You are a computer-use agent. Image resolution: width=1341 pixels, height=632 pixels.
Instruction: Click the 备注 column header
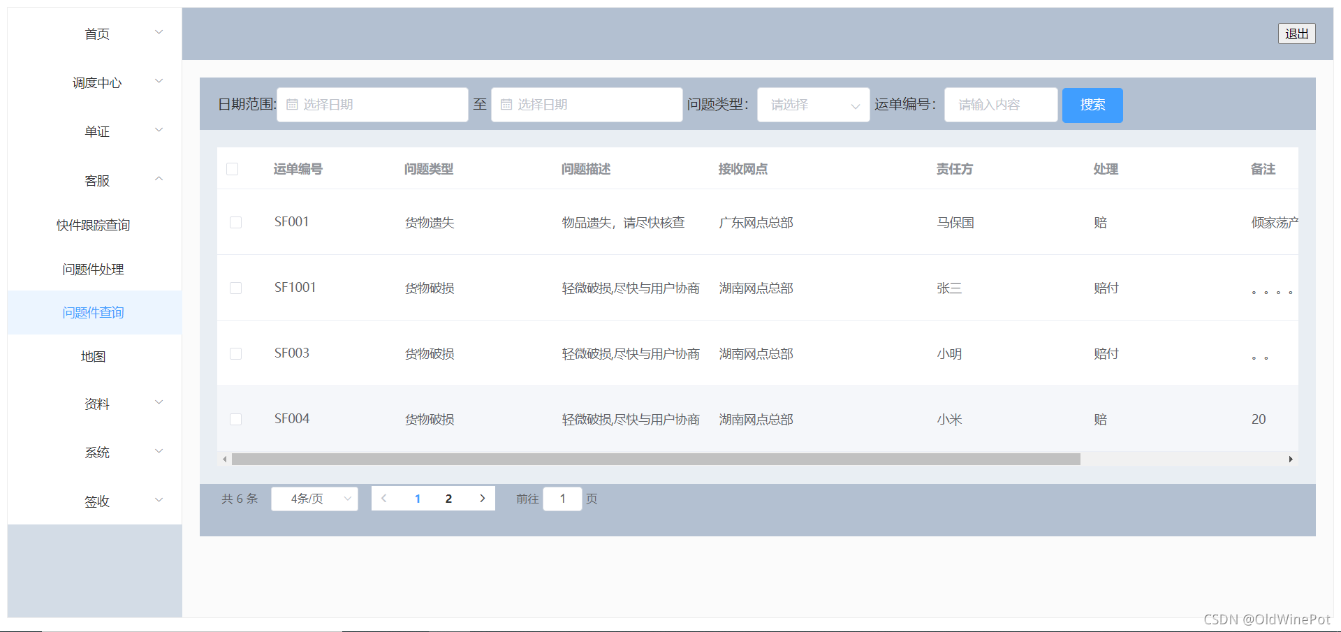click(1263, 169)
